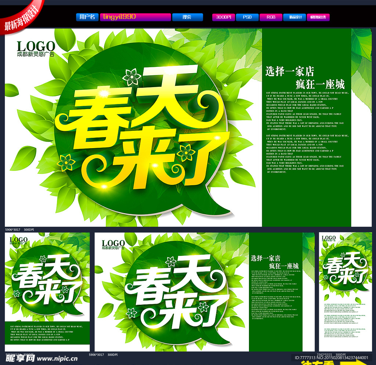The width and height of the screenshot is (376, 365).
Task: Click the rightmost magenta tag in top bar
Action: [318, 17]
